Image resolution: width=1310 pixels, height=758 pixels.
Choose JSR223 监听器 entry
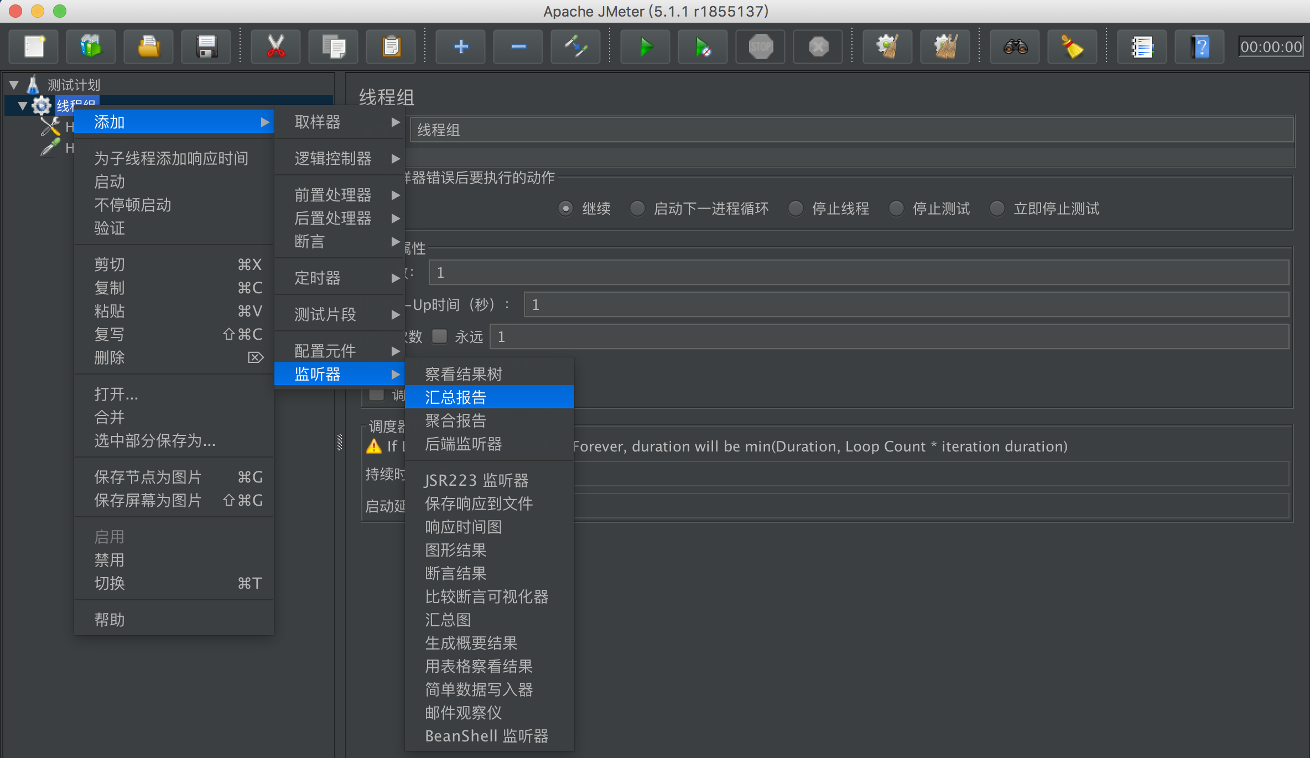[490, 480]
